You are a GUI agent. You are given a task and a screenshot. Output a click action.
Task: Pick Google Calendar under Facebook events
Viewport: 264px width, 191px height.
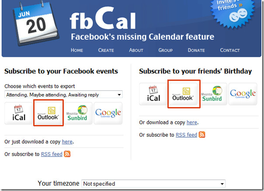pyautogui.click(x=108, y=113)
